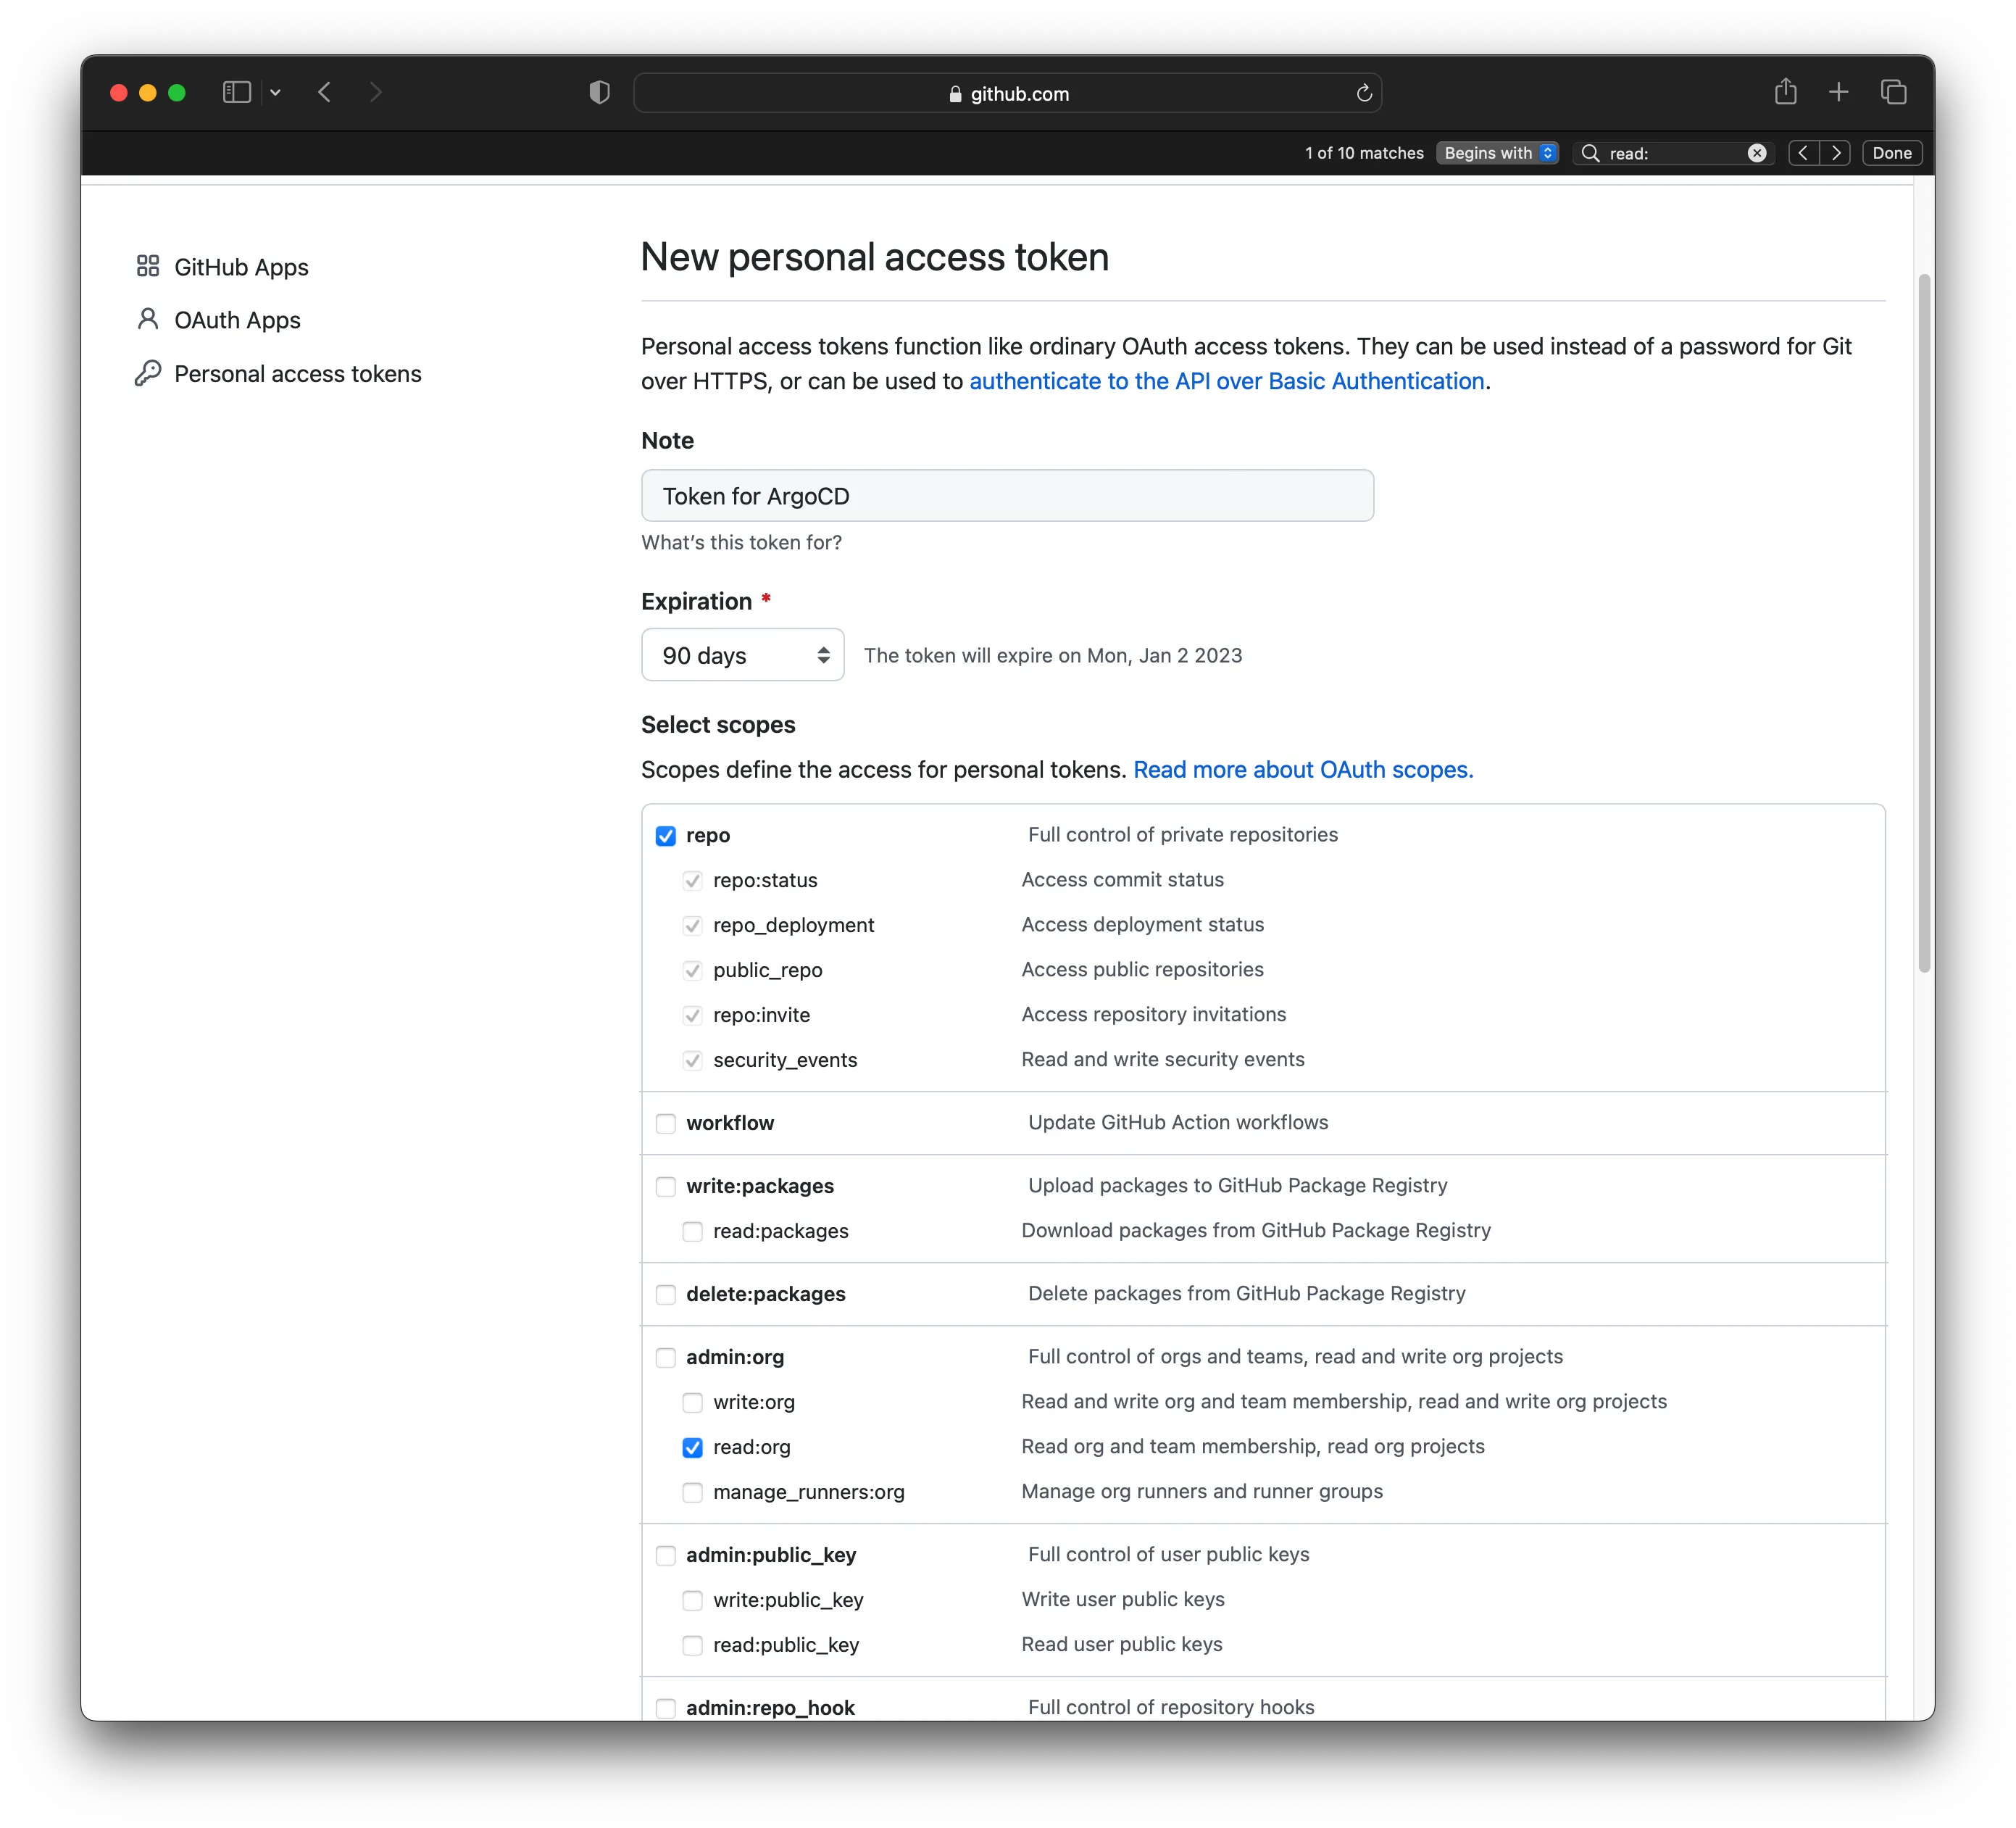Open the Read more about OAuth scopes link
The image size is (2016, 1828).
1302,769
